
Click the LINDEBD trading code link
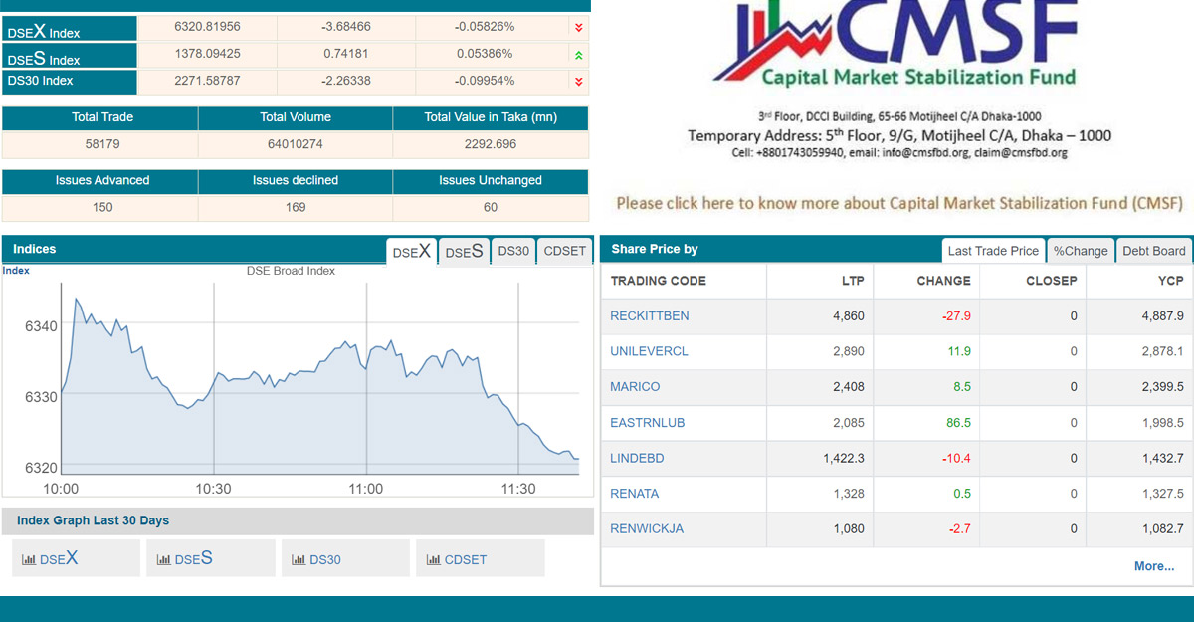coord(637,459)
